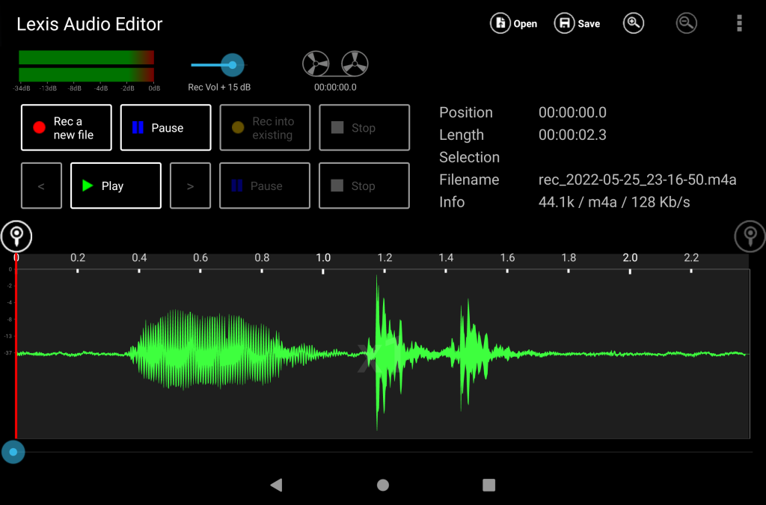Pause playback (bottom row Pause)

click(265, 186)
